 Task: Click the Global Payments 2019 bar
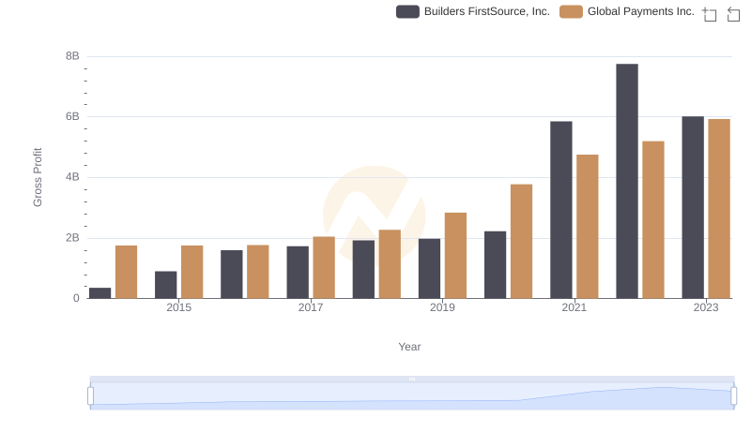(x=455, y=256)
